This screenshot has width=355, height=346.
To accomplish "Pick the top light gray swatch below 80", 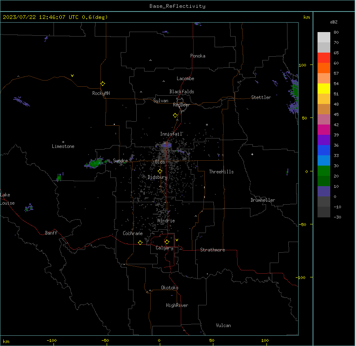I will (x=324, y=37).
